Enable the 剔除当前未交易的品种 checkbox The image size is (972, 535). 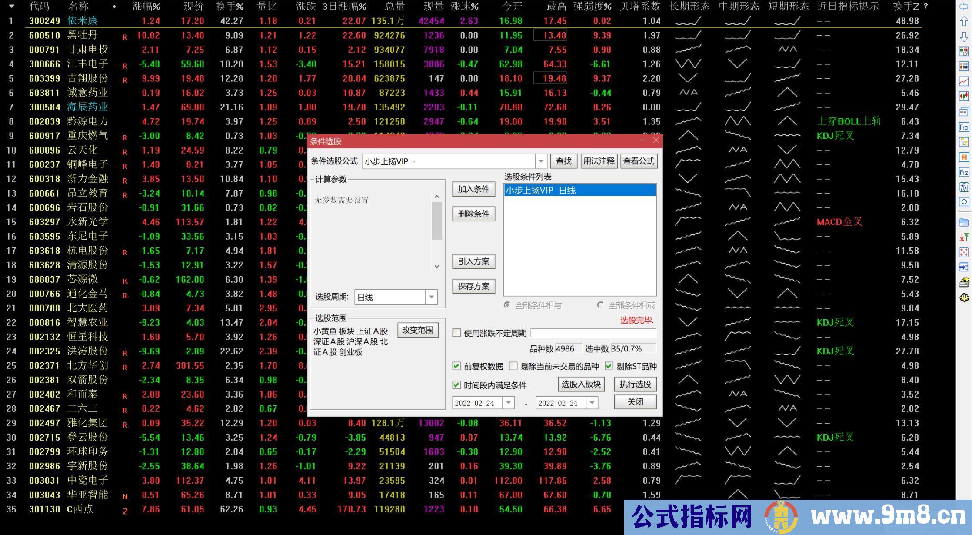click(513, 366)
